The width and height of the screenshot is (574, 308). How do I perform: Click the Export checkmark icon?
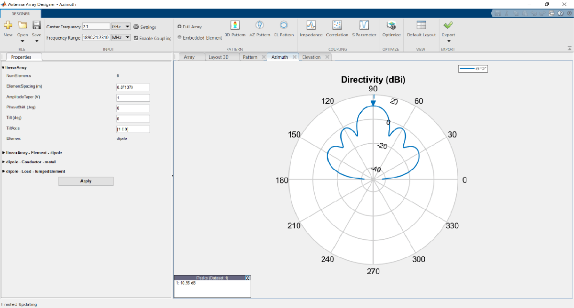[448, 25]
